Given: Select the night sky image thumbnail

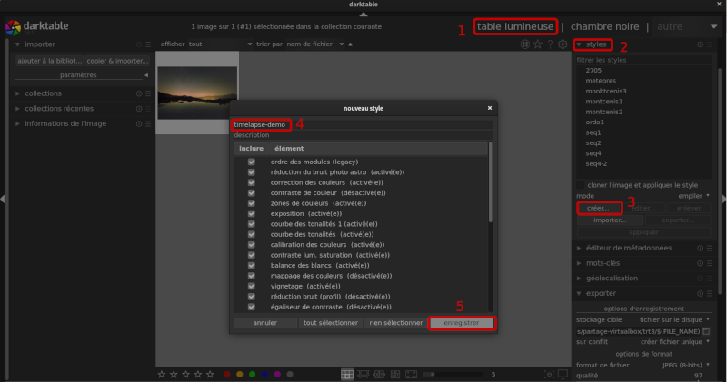Looking at the screenshot, I should click(x=197, y=93).
